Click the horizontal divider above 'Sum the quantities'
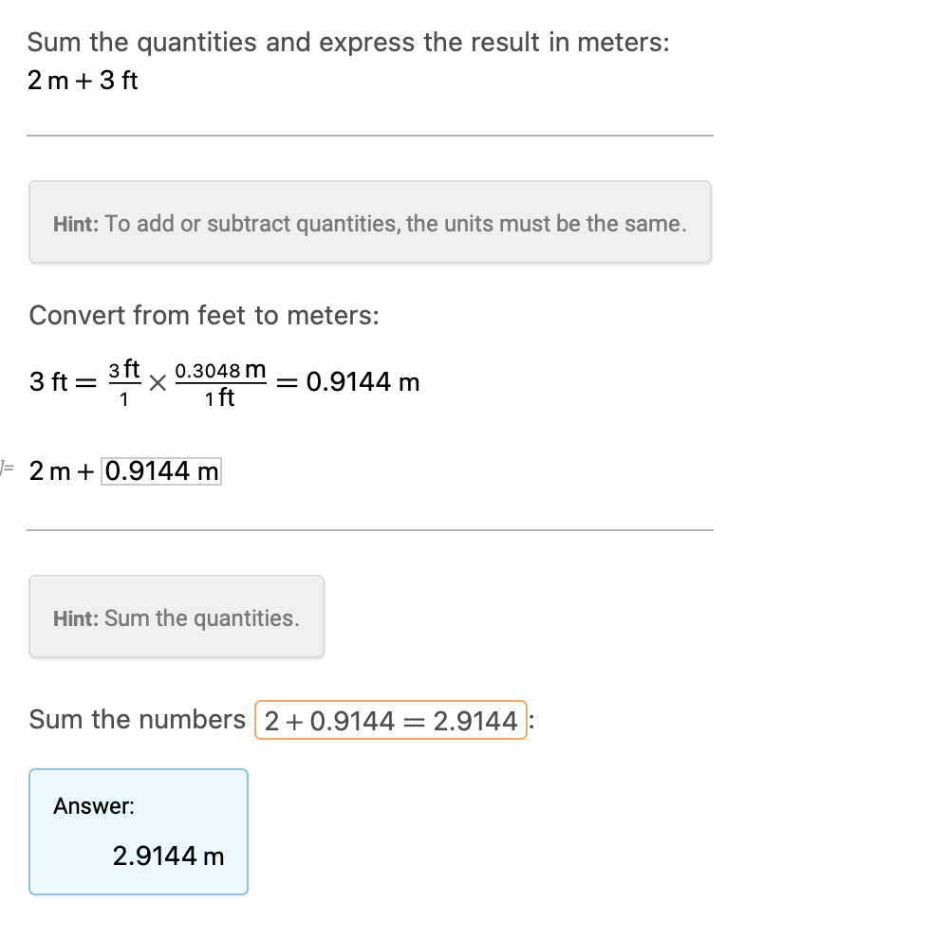This screenshot has width=949, height=939. pyautogui.click(x=370, y=530)
